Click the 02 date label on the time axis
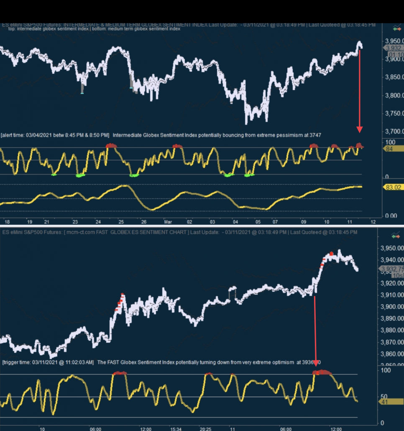The width and height of the screenshot is (404, 431). point(189,222)
